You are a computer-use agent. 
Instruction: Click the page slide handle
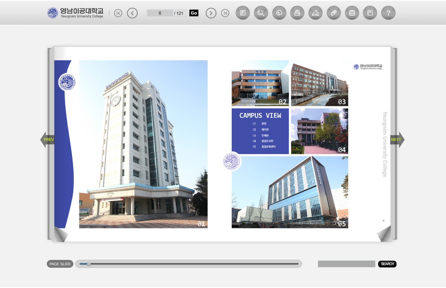pos(89,264)
